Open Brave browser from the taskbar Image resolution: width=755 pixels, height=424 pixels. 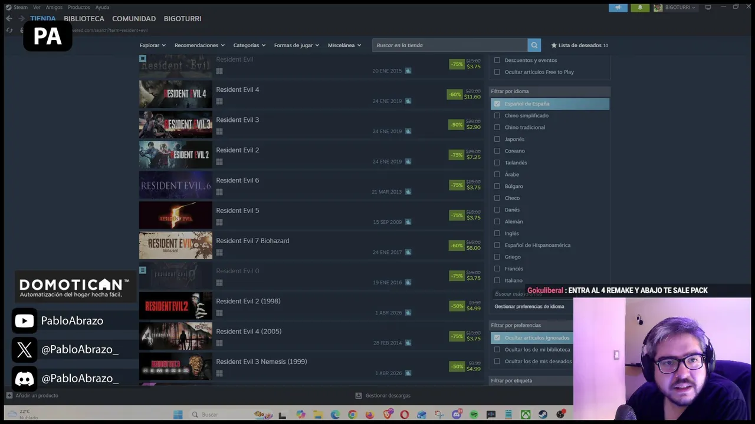point(388,415)
